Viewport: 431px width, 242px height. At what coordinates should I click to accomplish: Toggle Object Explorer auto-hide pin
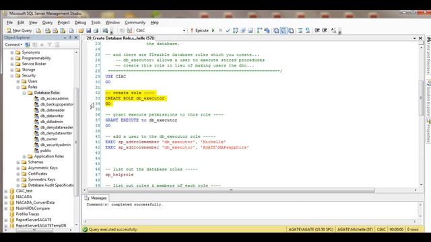click(70, 38)
